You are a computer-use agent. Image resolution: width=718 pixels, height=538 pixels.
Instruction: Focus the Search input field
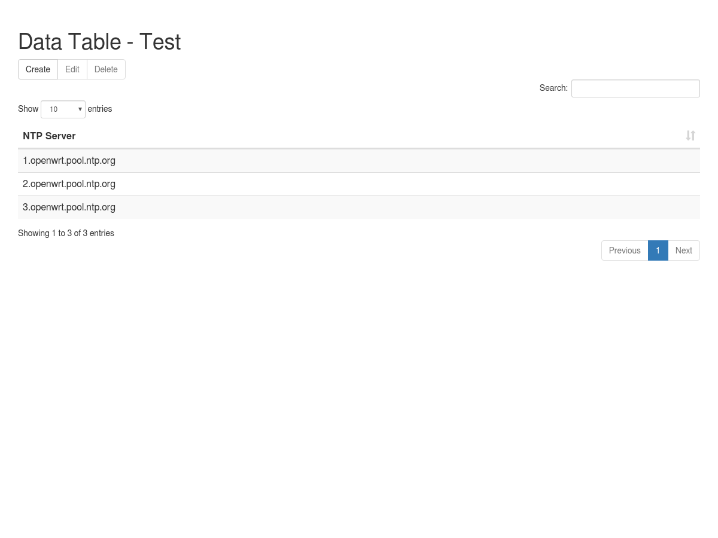[x=635, y=88]
